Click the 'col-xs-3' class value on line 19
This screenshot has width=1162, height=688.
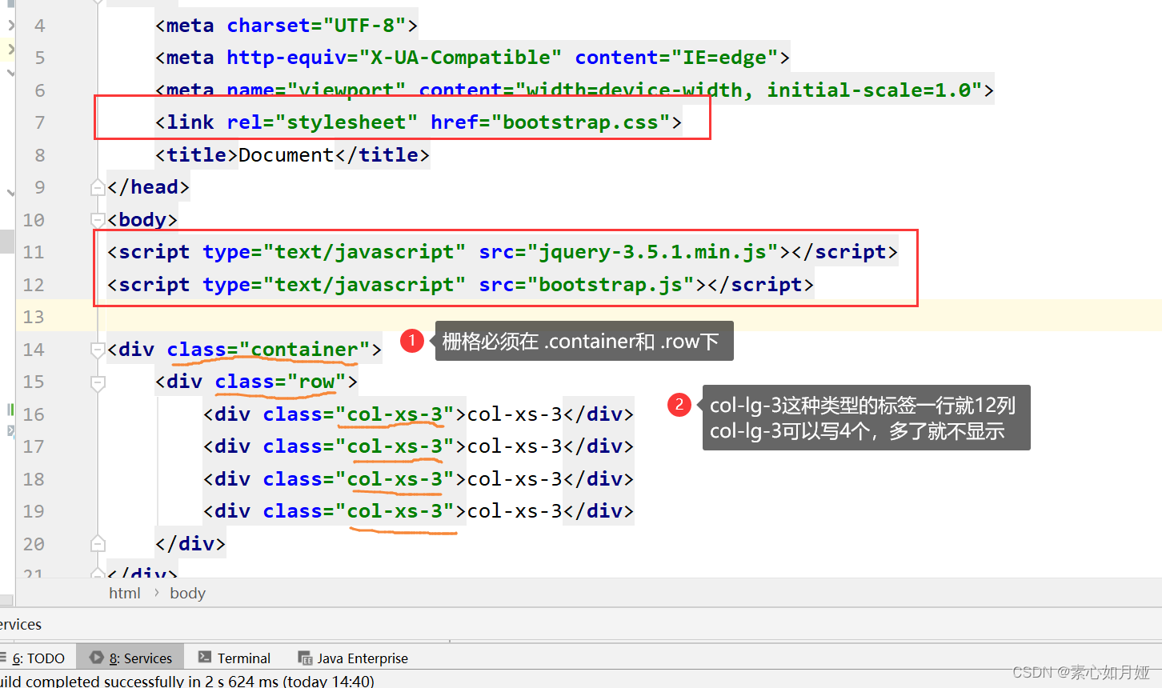click(395, 511)
